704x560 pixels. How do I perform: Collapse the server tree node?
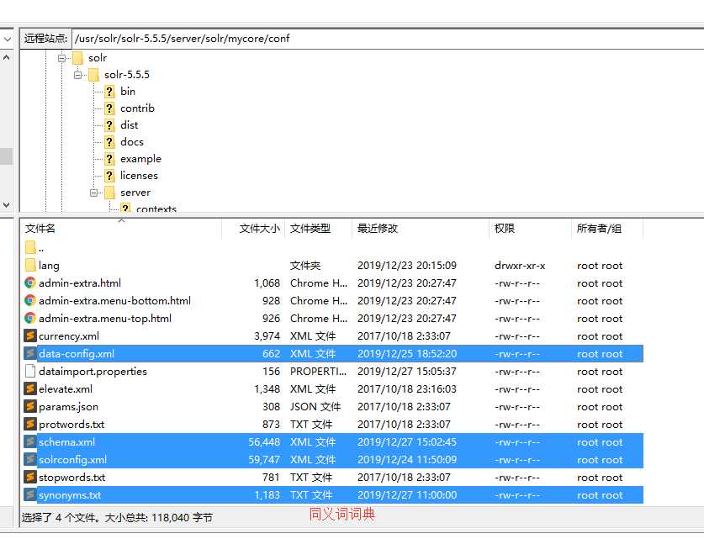pyautogui.click(x=93, y=193)
